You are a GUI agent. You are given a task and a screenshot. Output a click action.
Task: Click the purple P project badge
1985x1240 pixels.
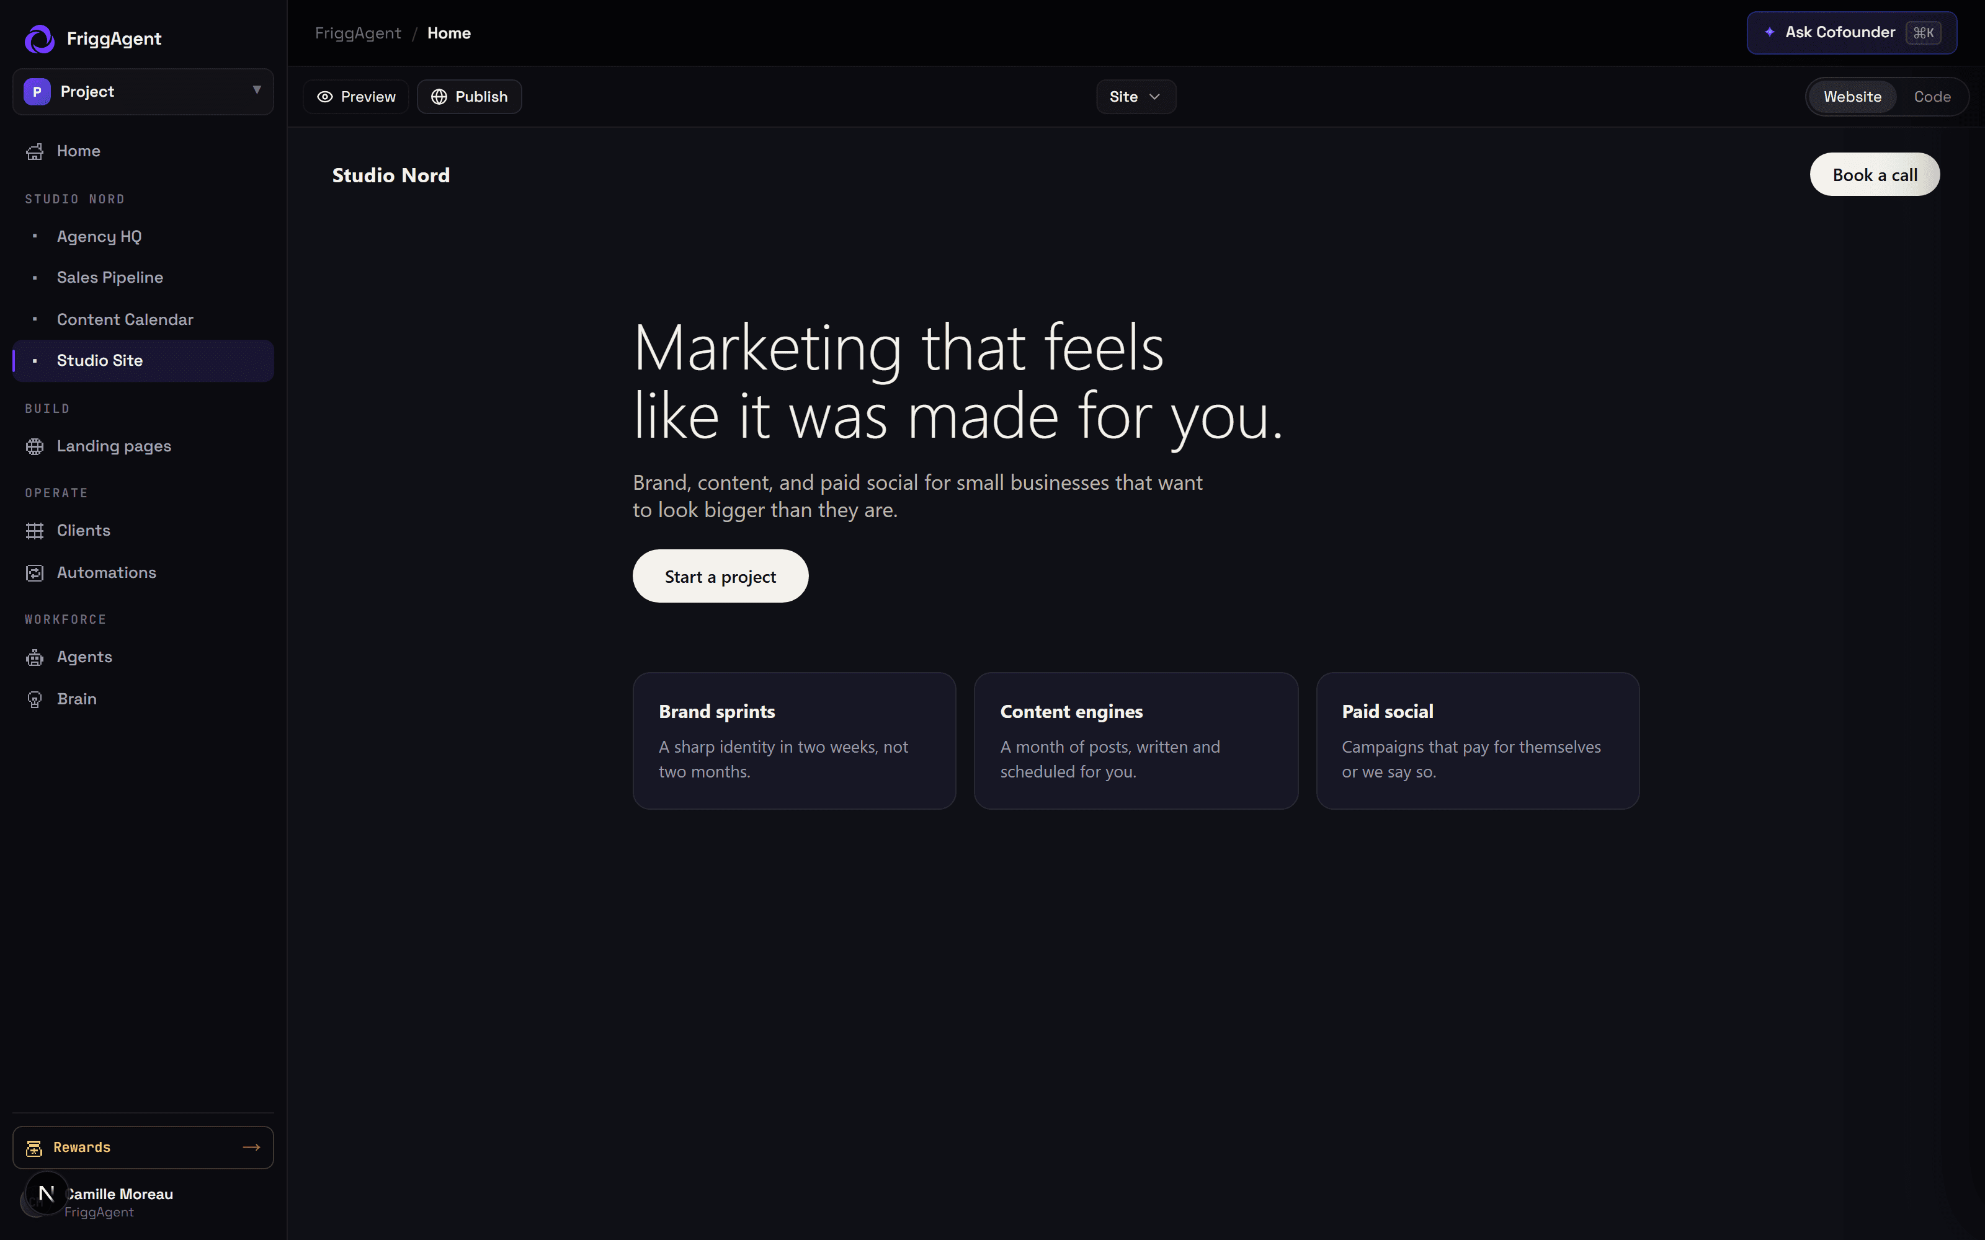(37, 92)
